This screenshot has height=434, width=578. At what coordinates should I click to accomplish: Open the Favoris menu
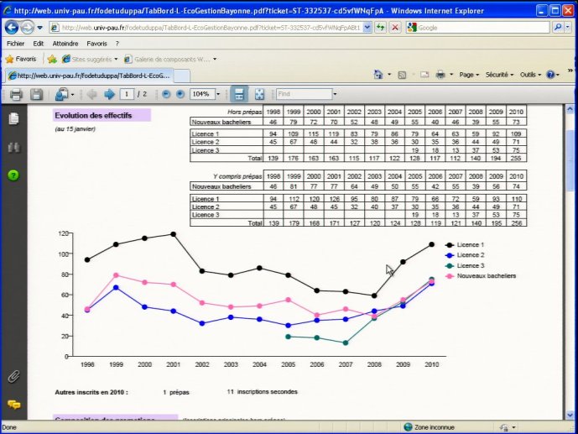97,44
